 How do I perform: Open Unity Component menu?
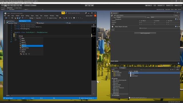[19, 3]
